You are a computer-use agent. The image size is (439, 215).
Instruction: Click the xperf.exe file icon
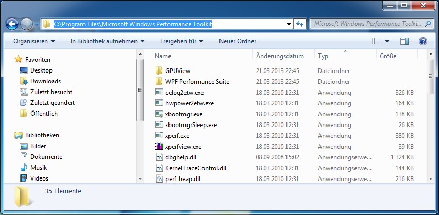point(159,136)
